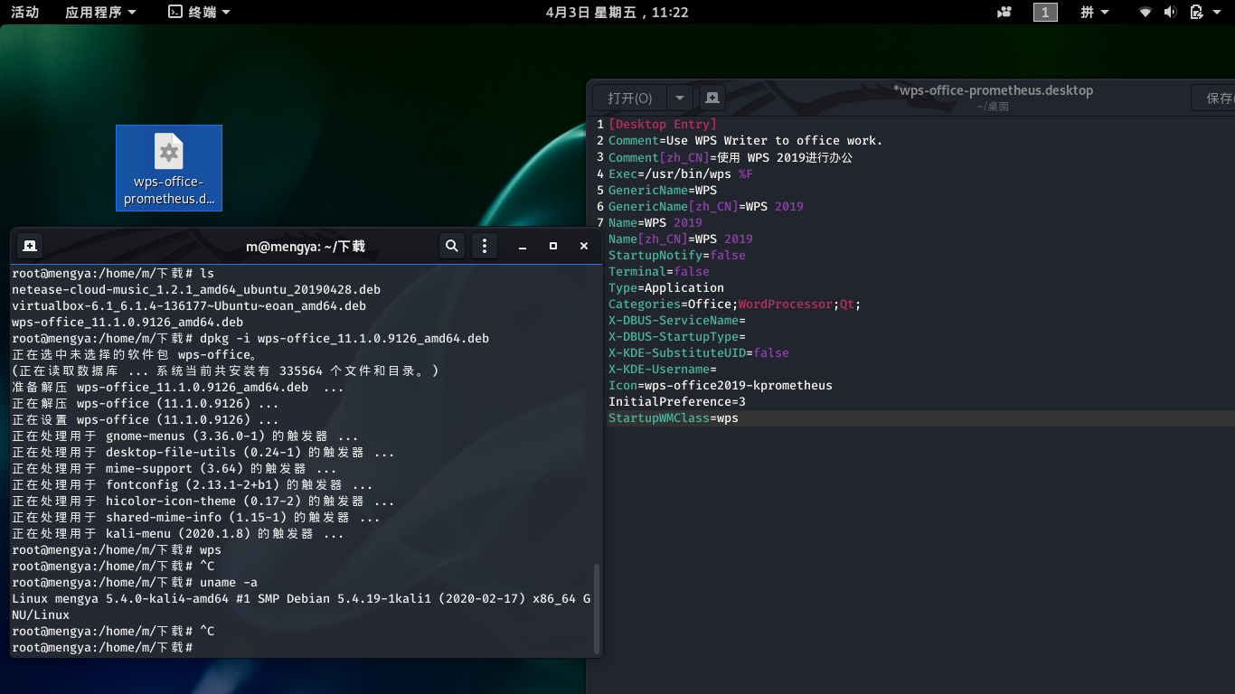Click the new document icon in gedit
This screenshot has width=1235, height=694.
pyautogui.click(x=712, y=98)
